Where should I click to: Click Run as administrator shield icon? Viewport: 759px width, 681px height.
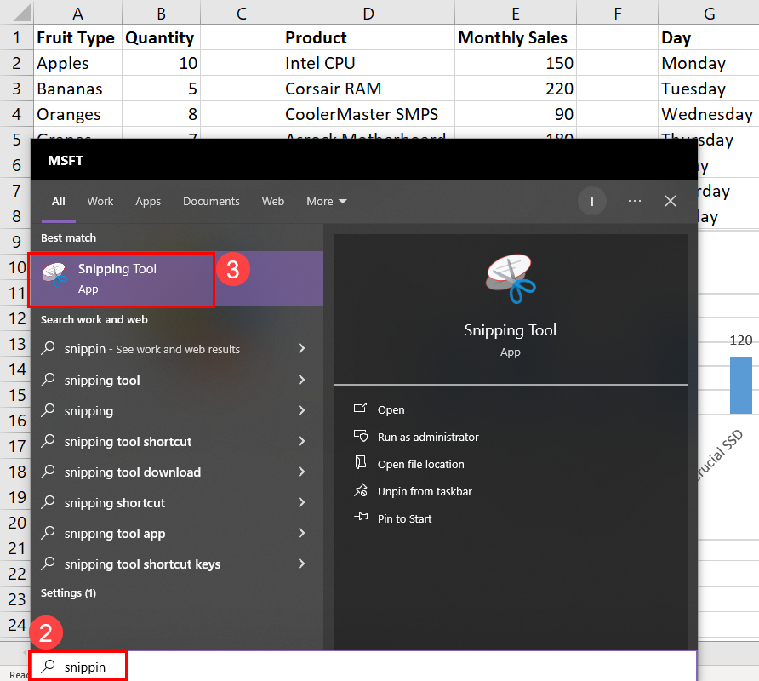pyautogui.click(x=361, y=436)
